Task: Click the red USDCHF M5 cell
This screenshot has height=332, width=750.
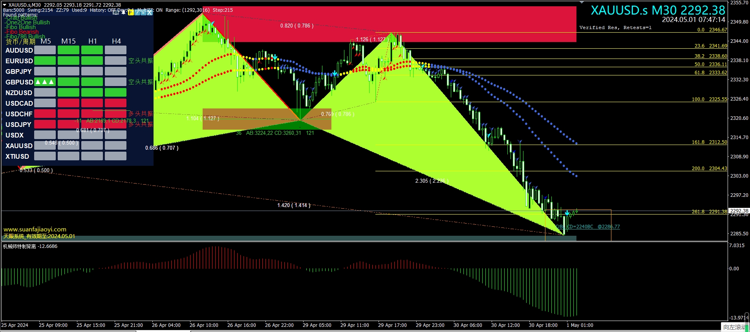Action: click(45, 114)
